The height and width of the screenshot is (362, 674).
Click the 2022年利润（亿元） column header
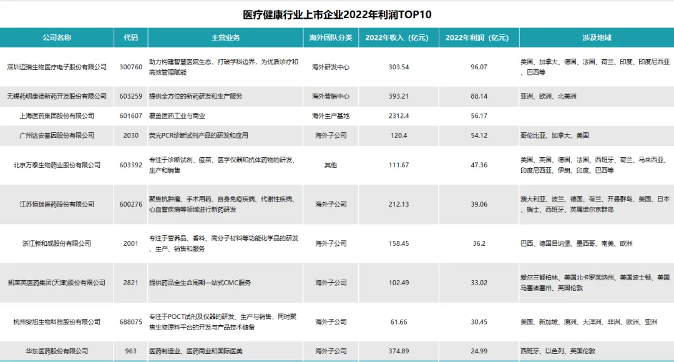479,37
